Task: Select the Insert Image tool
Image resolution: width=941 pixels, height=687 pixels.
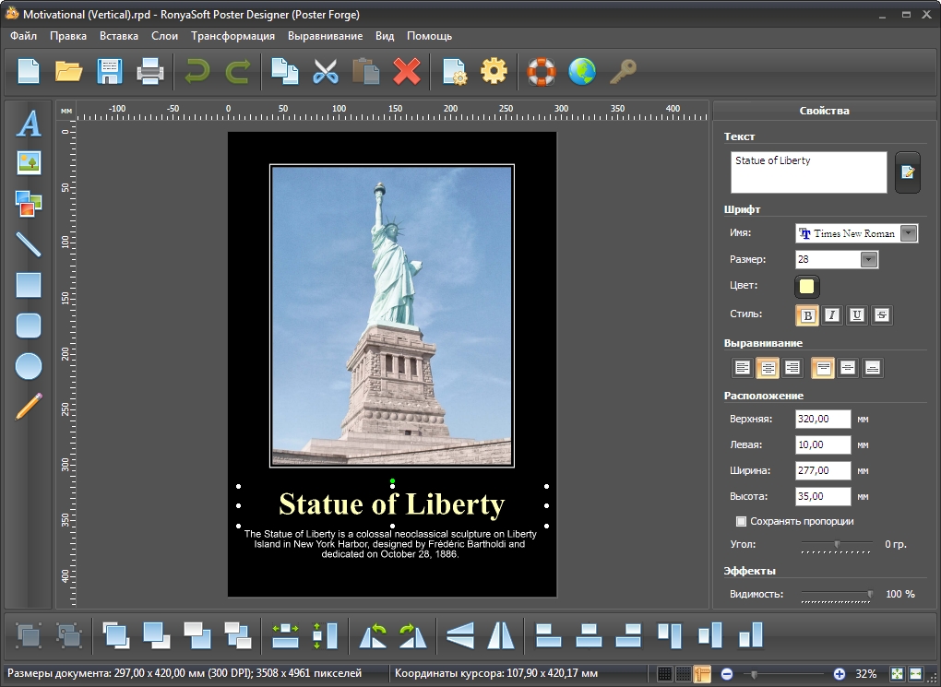Action: coord(30,163)
